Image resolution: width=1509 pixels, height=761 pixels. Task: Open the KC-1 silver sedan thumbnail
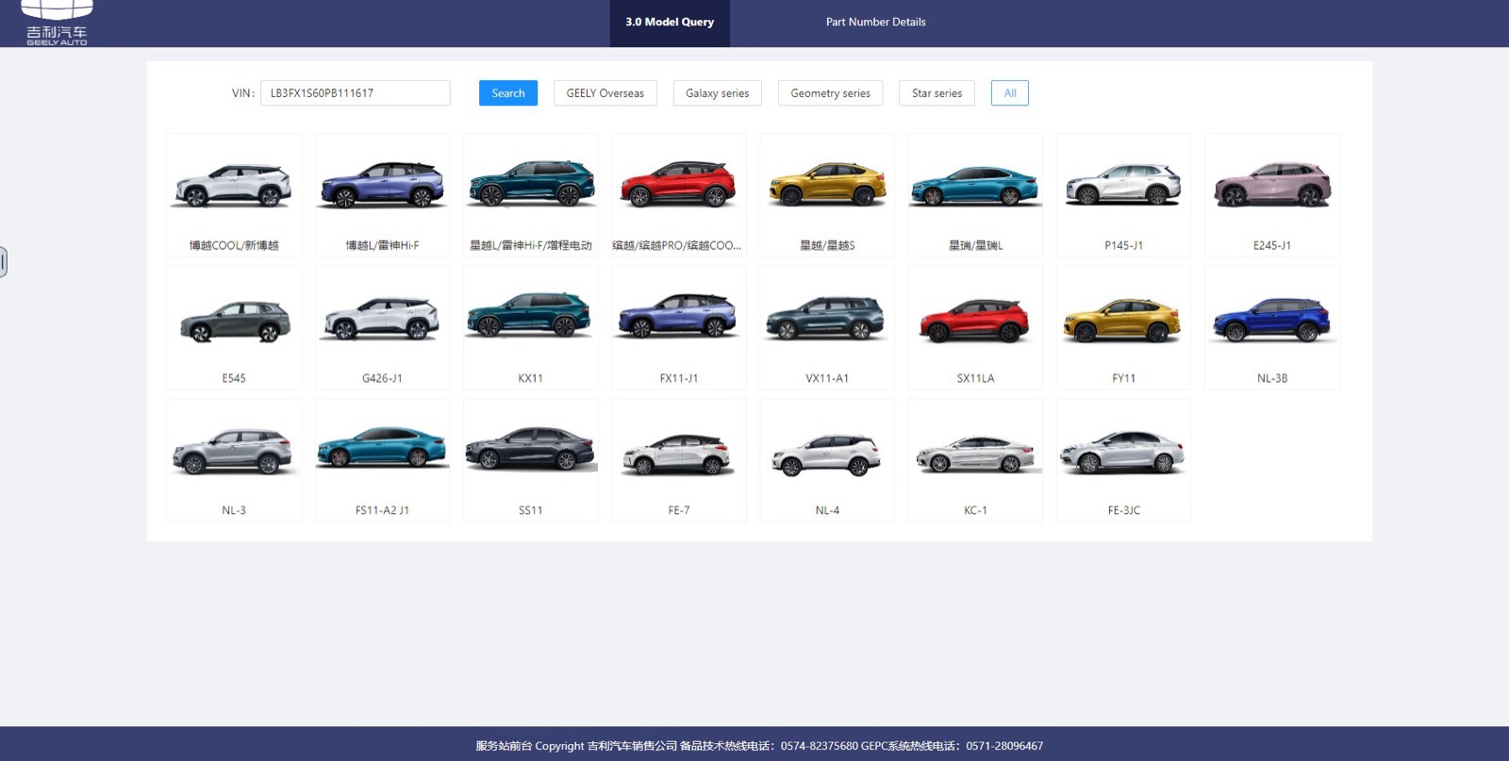click(976, 460)
